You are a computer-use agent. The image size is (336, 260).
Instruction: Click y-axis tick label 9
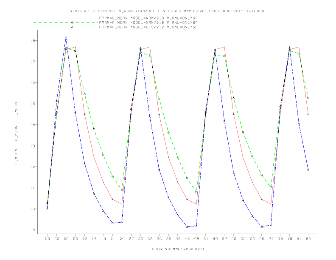point(34,230)
